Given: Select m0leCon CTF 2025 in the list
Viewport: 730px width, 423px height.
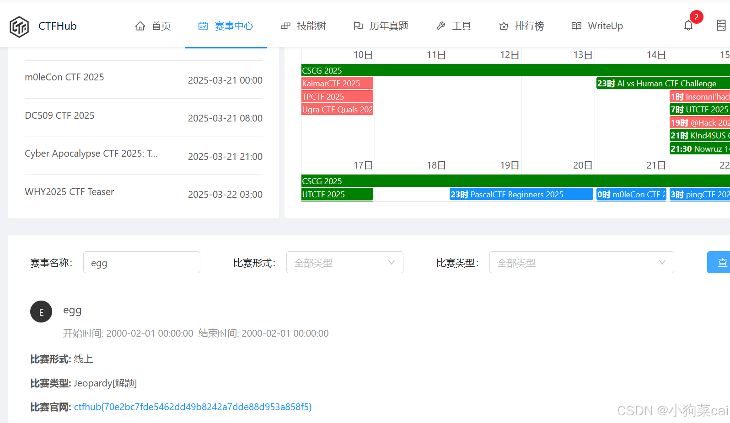Looking at the screenshot, I should click(64, 77).
